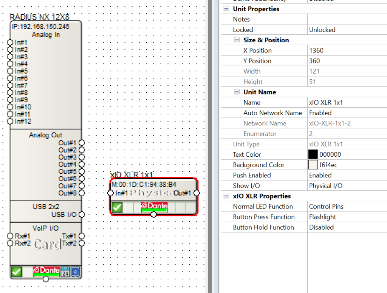The width and height of the screenshot is (387, 293).
Task: Click the black Text Color swatch
Action: [x=313, y=154]
